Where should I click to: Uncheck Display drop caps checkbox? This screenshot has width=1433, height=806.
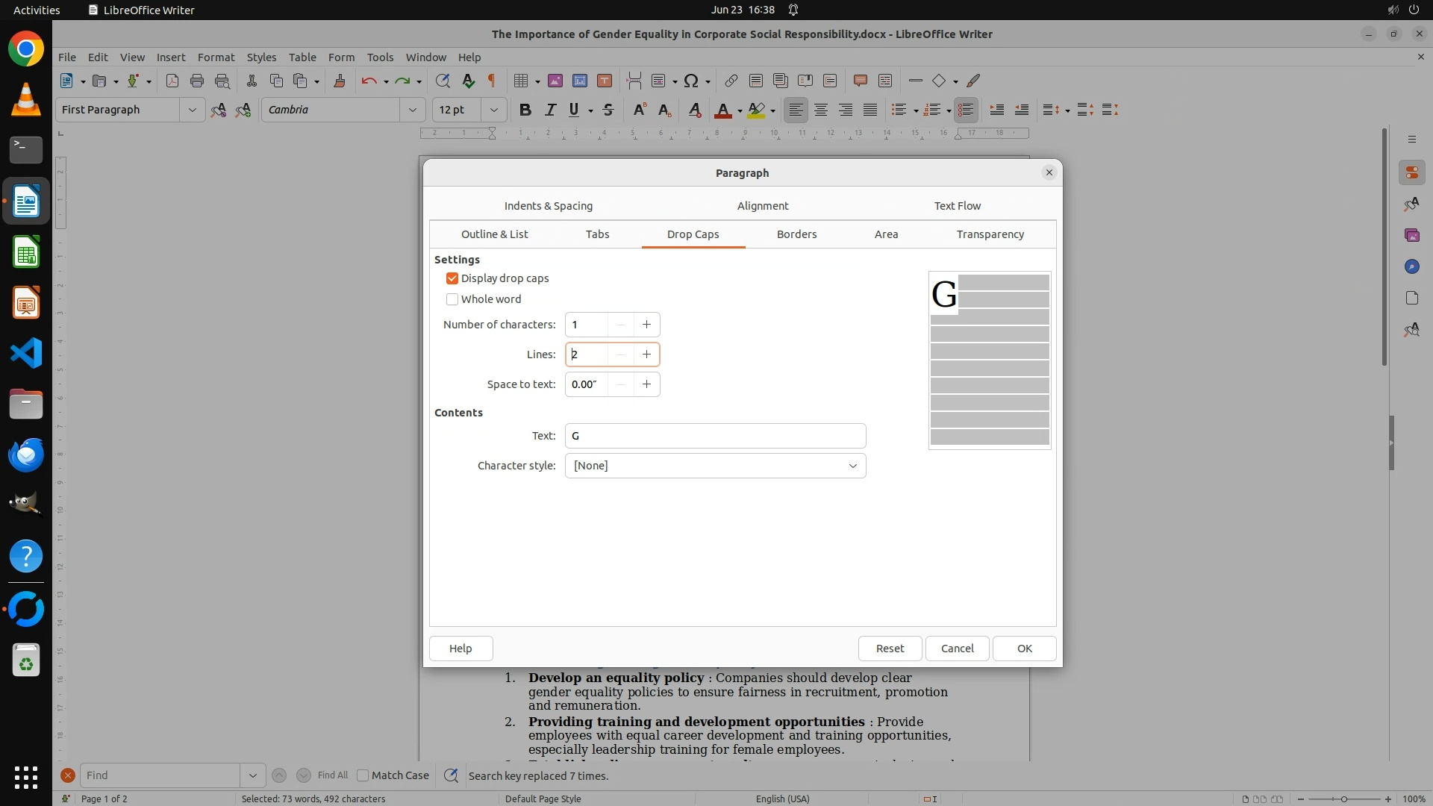point(452,278)
